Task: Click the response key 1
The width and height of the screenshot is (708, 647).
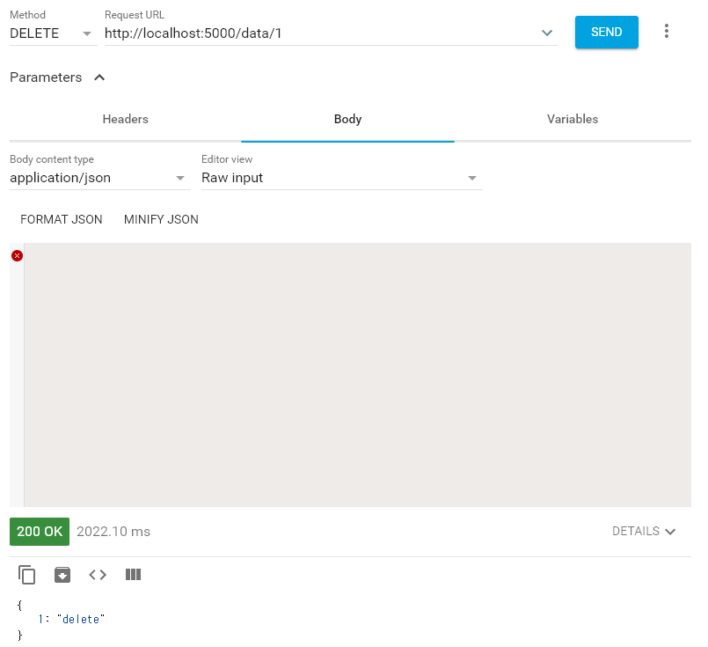Action: [40, 619]
